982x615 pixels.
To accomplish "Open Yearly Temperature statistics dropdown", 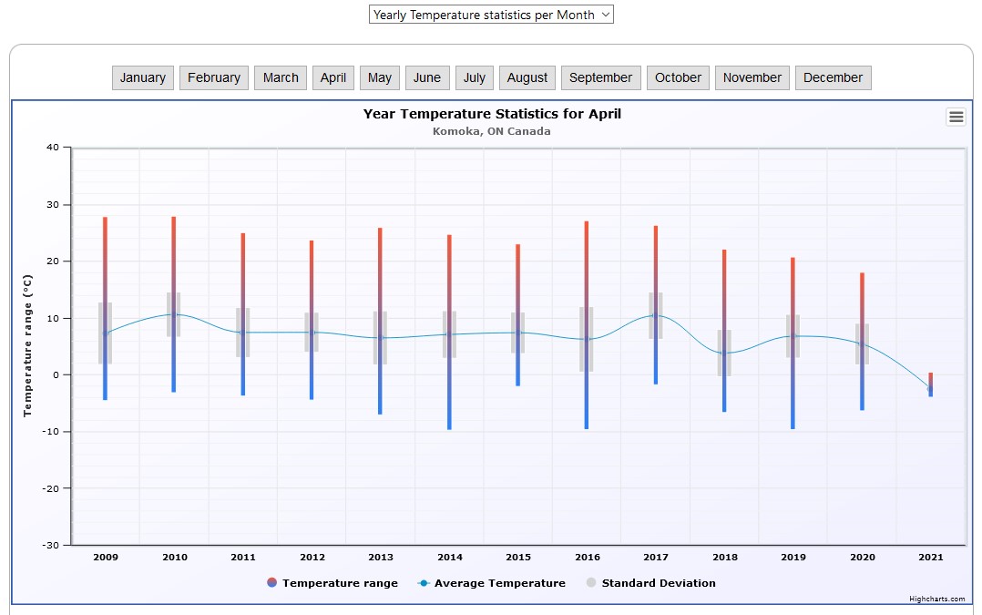I will 491,15.
